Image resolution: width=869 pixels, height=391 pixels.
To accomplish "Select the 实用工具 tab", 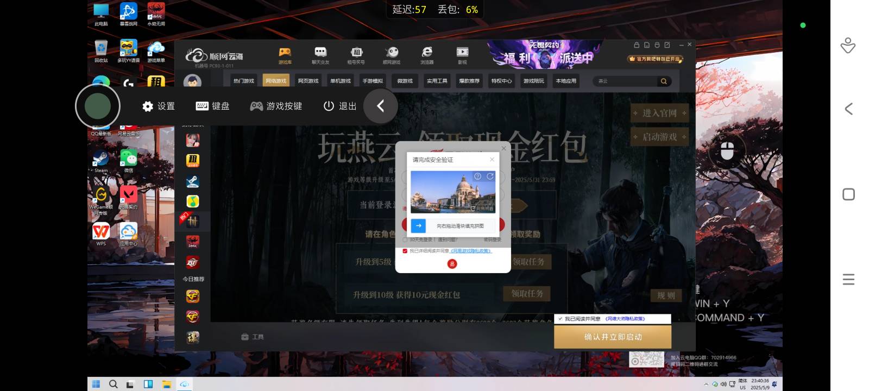I will pyautogui.click(x=437, y=81).
